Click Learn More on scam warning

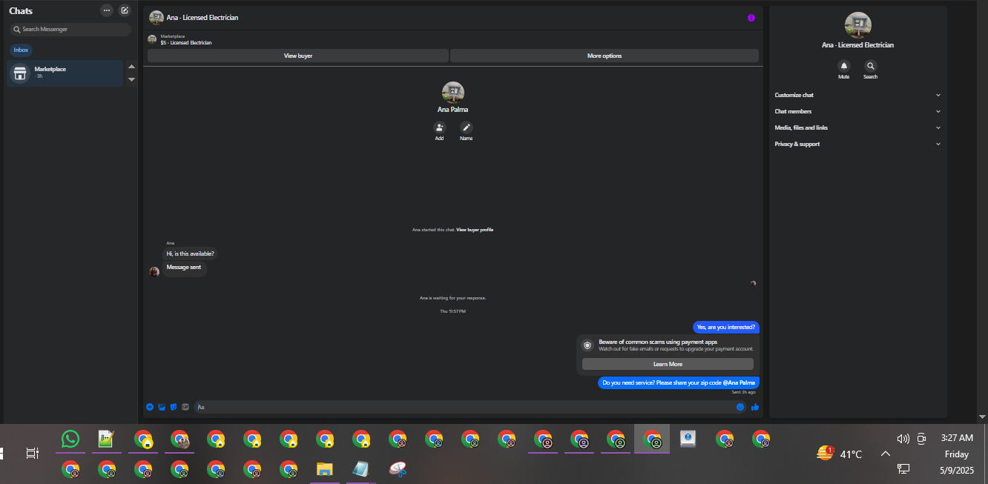point(668,364)
